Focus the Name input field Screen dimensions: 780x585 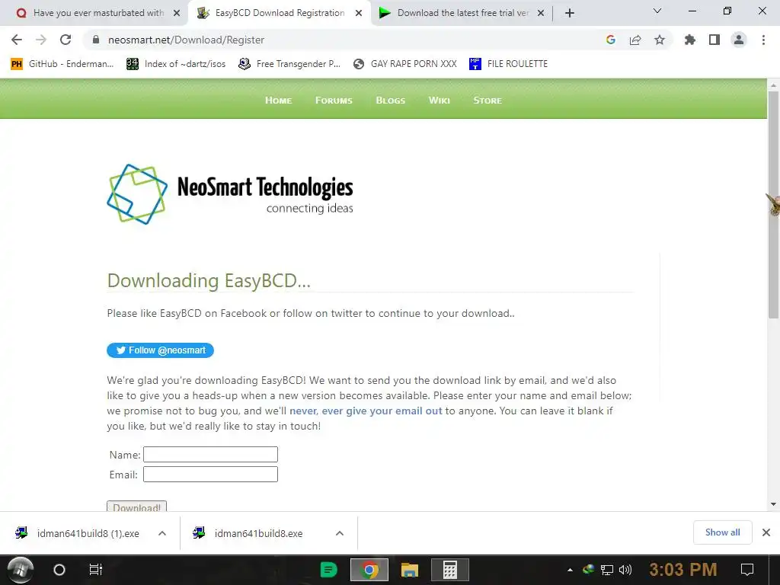tap(210, 454)
